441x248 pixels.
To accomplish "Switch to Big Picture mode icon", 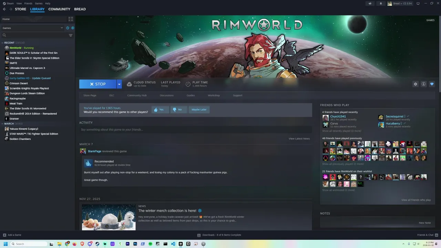I will point(418,3).
